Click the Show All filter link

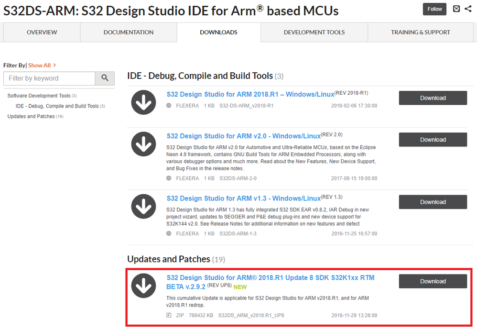point(39,65)
